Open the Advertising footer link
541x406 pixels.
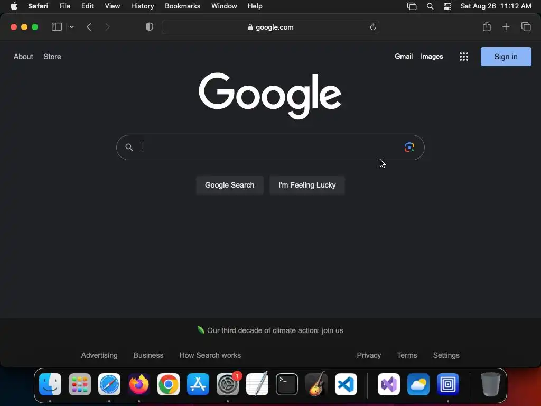(99, 355)
